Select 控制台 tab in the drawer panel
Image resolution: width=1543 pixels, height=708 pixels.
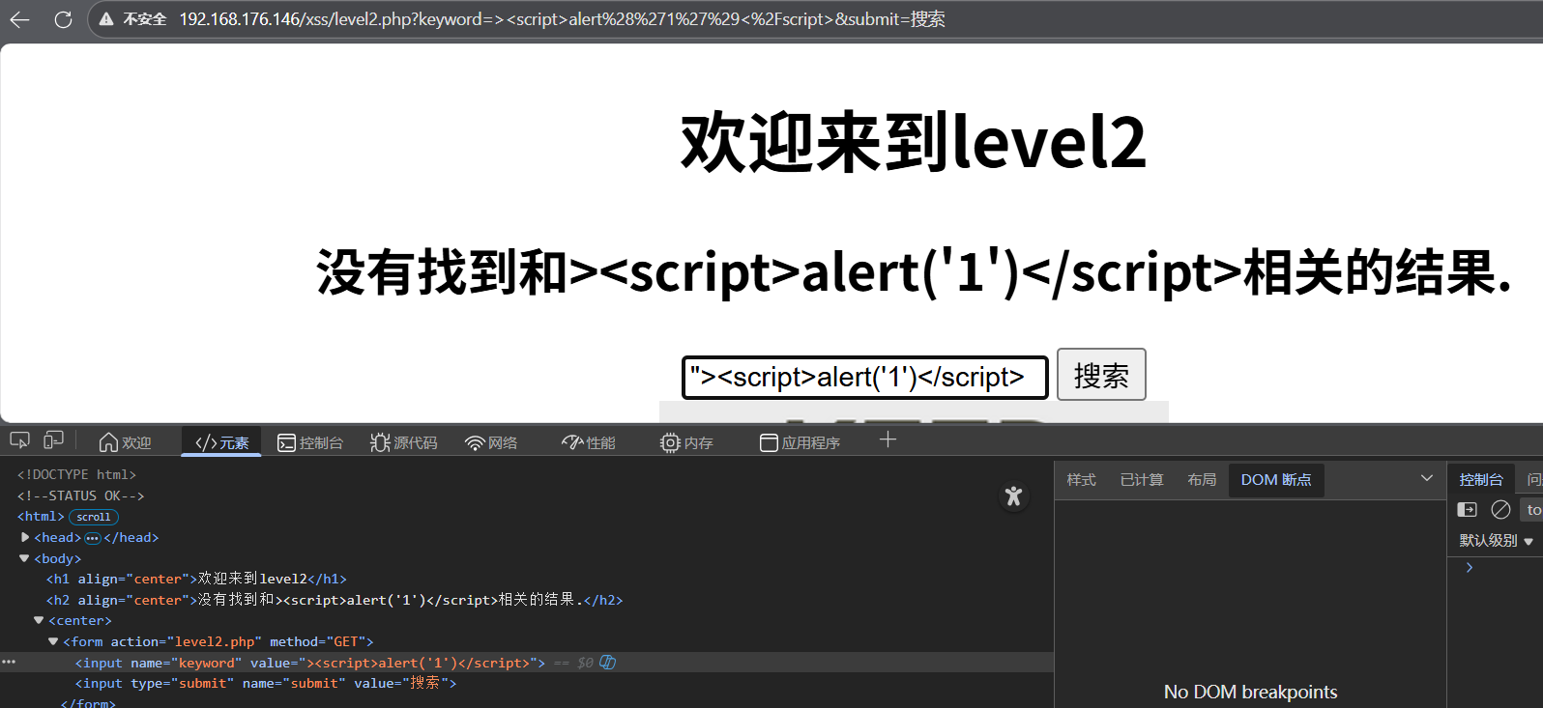coord(1481,480)
